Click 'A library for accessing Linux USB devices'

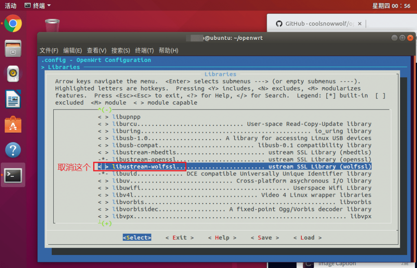click(x=298, y=138)
